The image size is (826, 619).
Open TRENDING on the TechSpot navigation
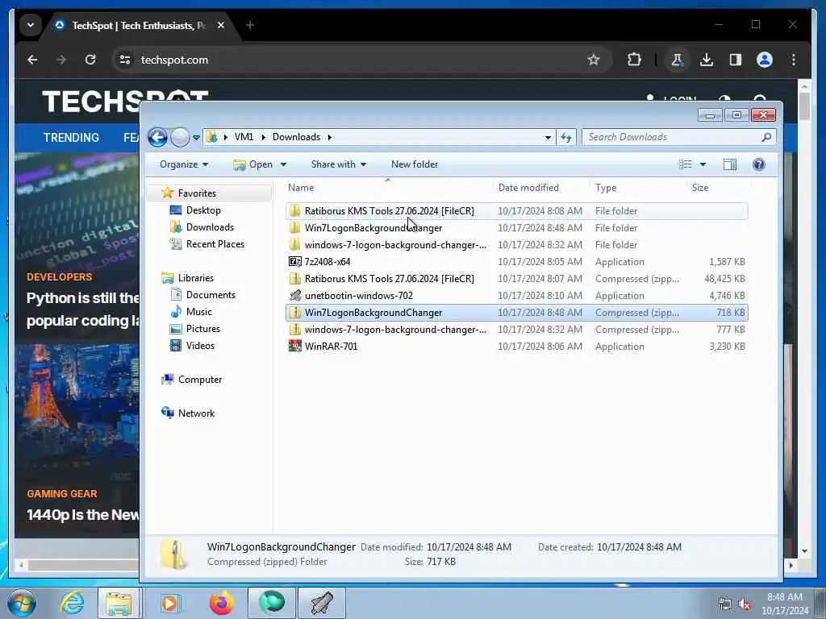click(71, 137)
